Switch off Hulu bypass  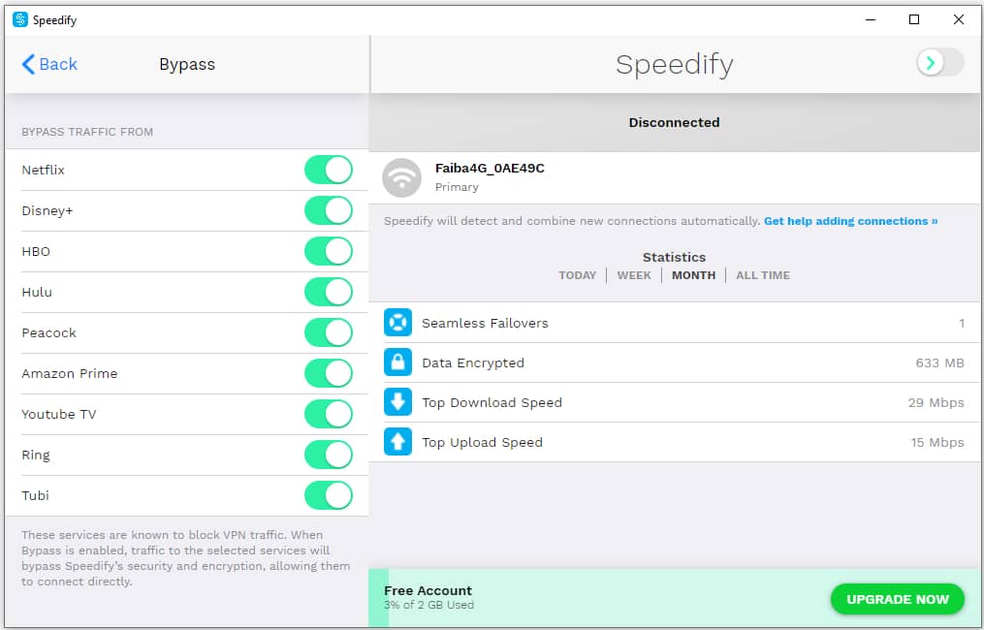(x=329, y=293)
